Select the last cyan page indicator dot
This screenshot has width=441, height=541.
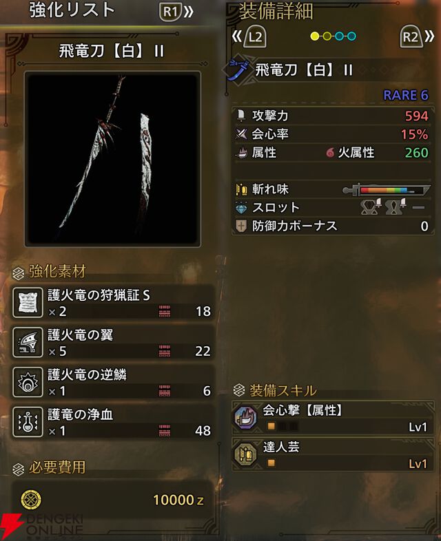click(351, 36)
